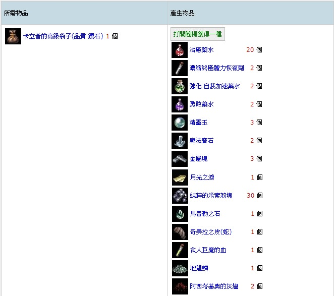The image size is (334, 296).
Task: Click the 食人巨魔的血 vial icon
Action: tap(180, 250)
